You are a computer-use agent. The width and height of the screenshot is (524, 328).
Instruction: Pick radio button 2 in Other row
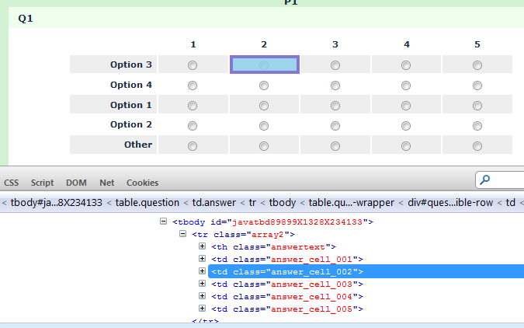[264, 145]
